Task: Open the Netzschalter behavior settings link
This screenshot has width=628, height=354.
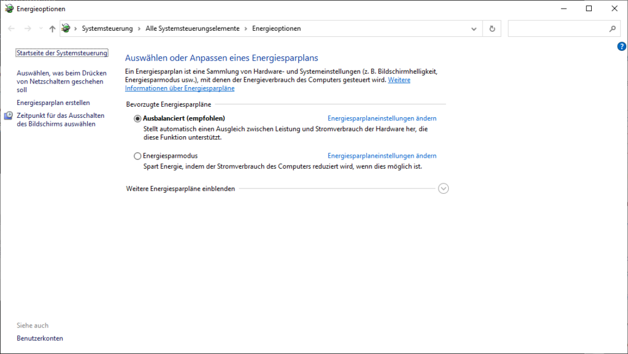Action: [62, 82]
